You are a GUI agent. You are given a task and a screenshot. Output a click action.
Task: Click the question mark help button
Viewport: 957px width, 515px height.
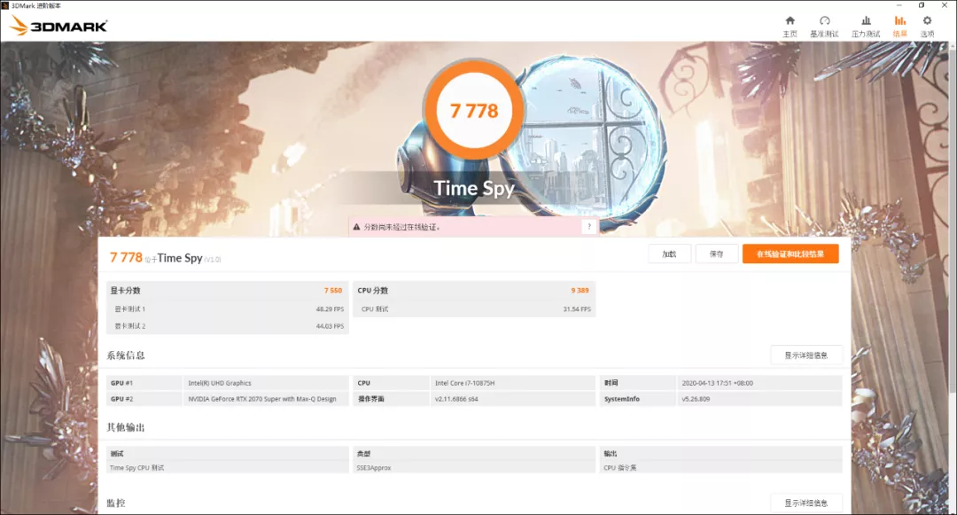click(590, 225)
